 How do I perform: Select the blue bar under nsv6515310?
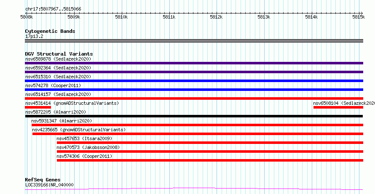tap(194, 81)
